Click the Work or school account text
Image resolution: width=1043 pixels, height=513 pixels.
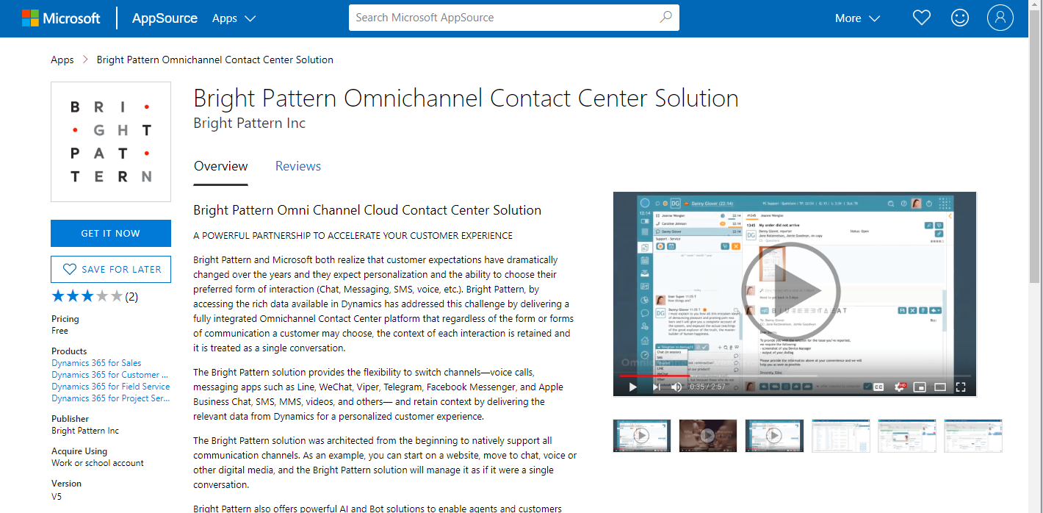(98, 463)
